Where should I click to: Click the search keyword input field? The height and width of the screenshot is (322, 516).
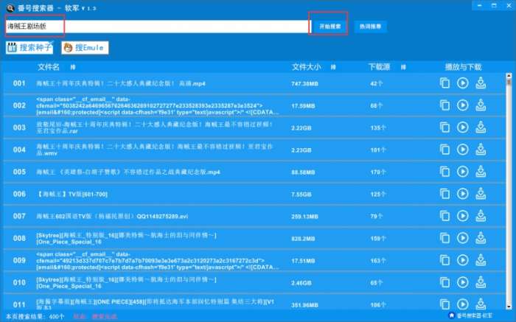tap(155, 27)
